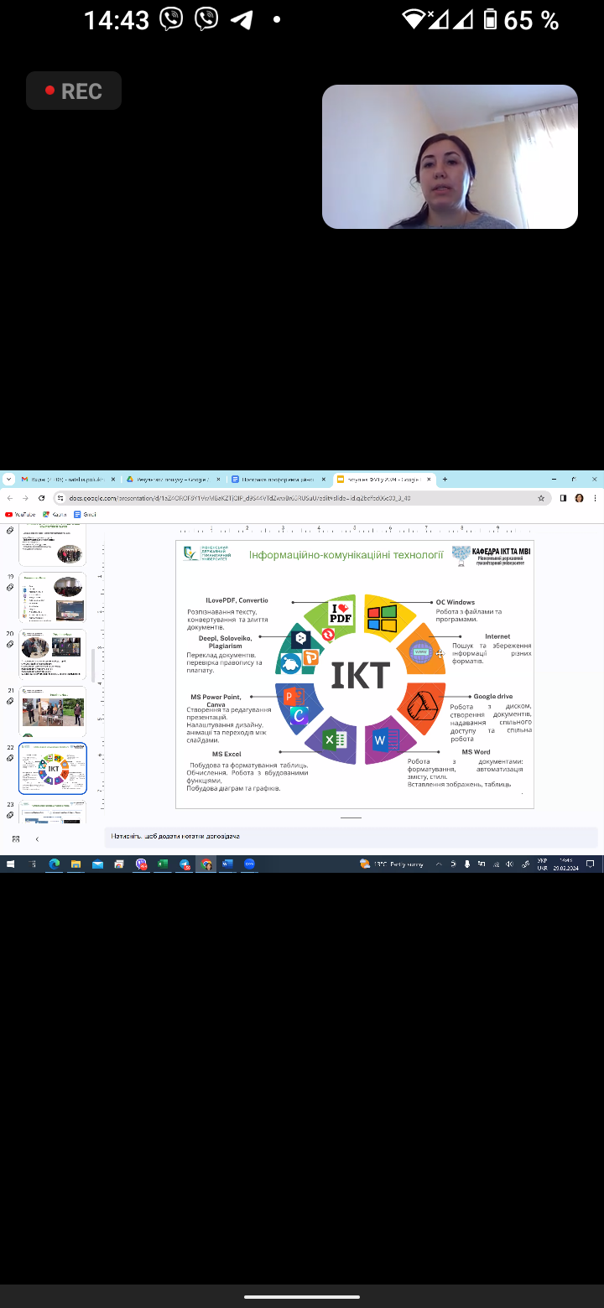
Task: Select the active Google Slides browser tab
Action: [x=383, y=480]
